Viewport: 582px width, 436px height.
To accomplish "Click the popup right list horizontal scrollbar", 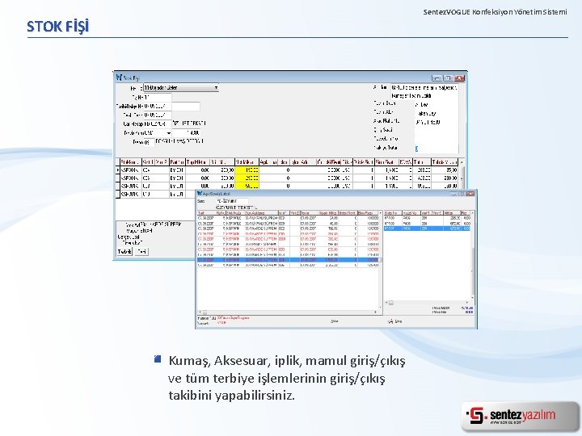I will (x=428, y=303).
